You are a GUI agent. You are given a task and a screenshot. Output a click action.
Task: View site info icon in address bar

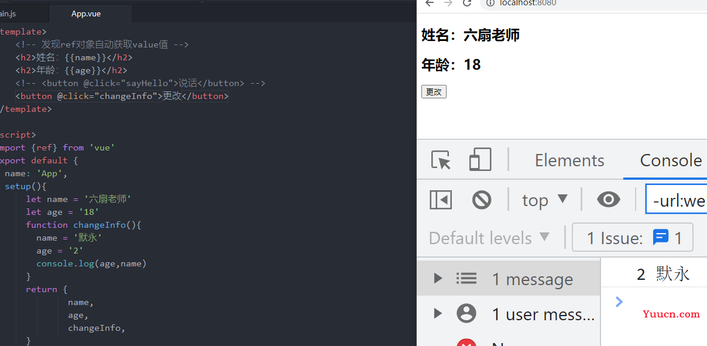click(490, 3)
